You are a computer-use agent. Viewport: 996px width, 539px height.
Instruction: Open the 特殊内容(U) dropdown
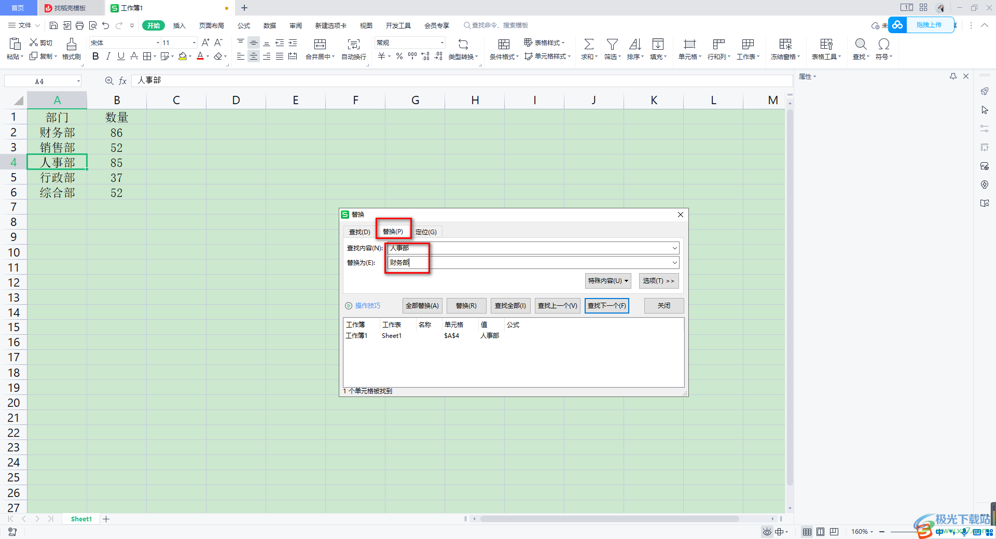pyautogui.click(x=608, y=281)
